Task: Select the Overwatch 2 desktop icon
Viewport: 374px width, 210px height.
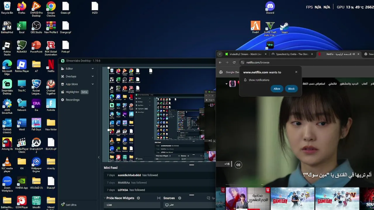Action: coord(36,146)
